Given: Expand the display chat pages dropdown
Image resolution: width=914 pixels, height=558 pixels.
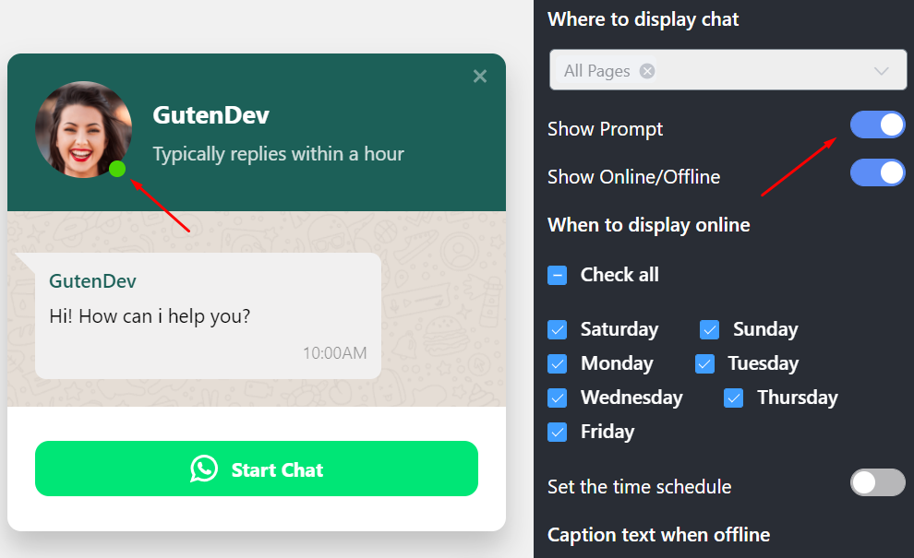Looking at the screenshot, I should tap(882, 71).
